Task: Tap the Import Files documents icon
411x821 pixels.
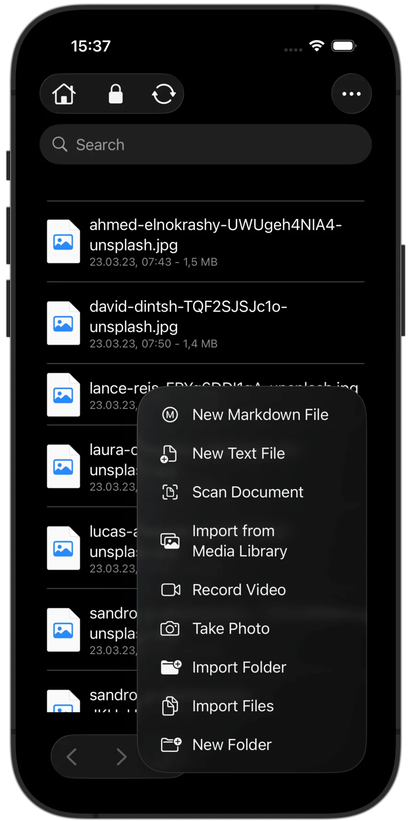Action: click(170, 706)
